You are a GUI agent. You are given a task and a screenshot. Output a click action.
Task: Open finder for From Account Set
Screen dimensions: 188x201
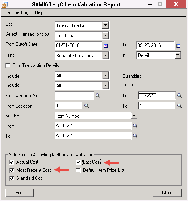98,96
